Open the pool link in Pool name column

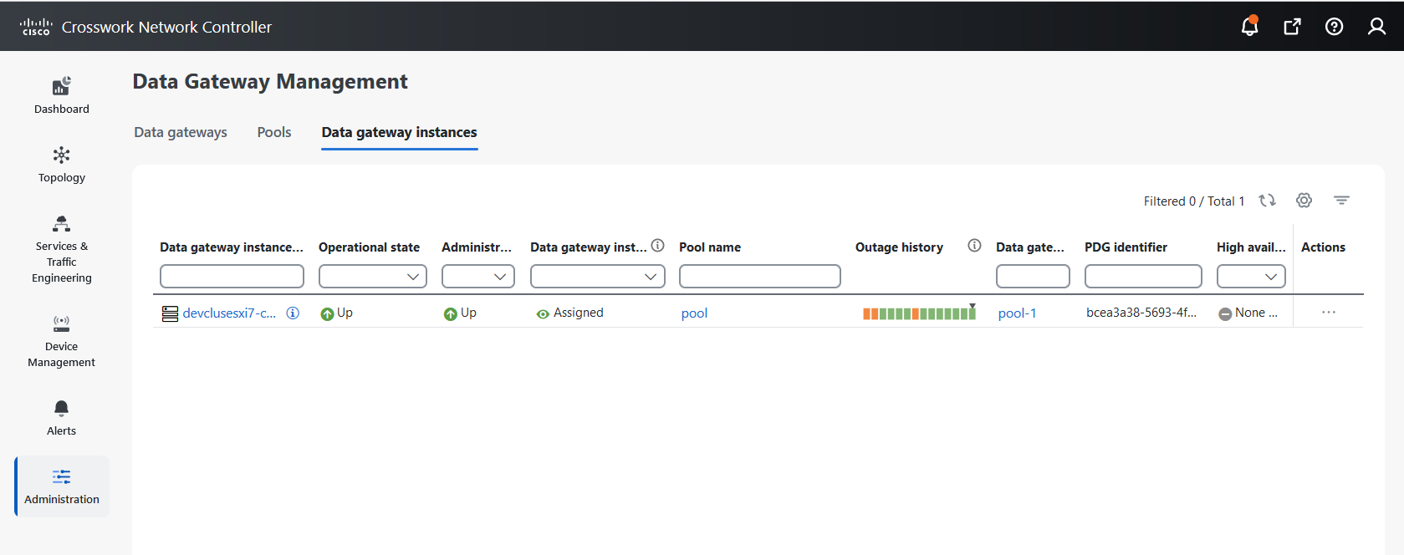pos(694,313)
